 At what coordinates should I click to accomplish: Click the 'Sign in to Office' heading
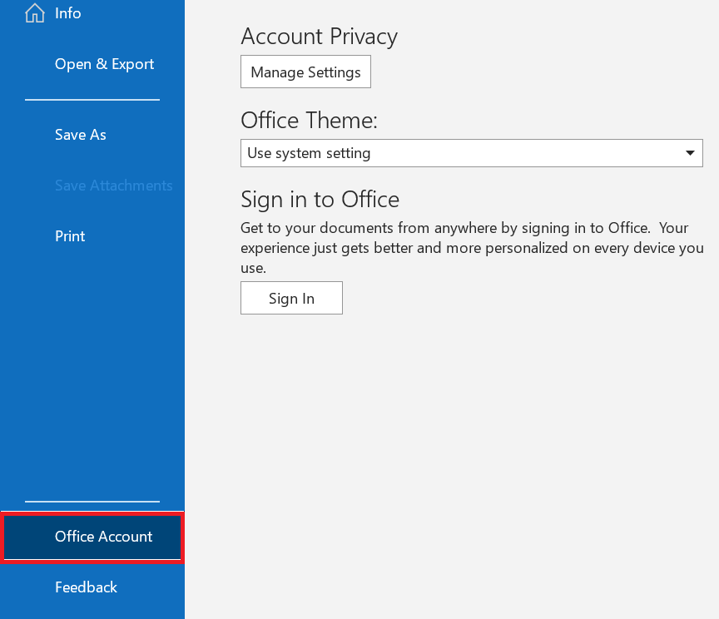pos(320,200)
